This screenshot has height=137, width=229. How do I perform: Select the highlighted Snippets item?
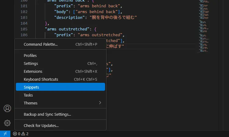tap(60, 87)
